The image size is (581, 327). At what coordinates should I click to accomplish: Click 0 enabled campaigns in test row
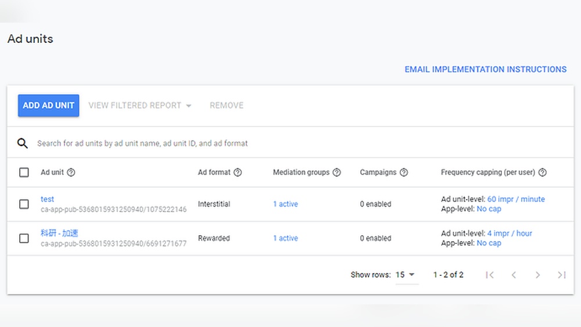pos(375,204)
